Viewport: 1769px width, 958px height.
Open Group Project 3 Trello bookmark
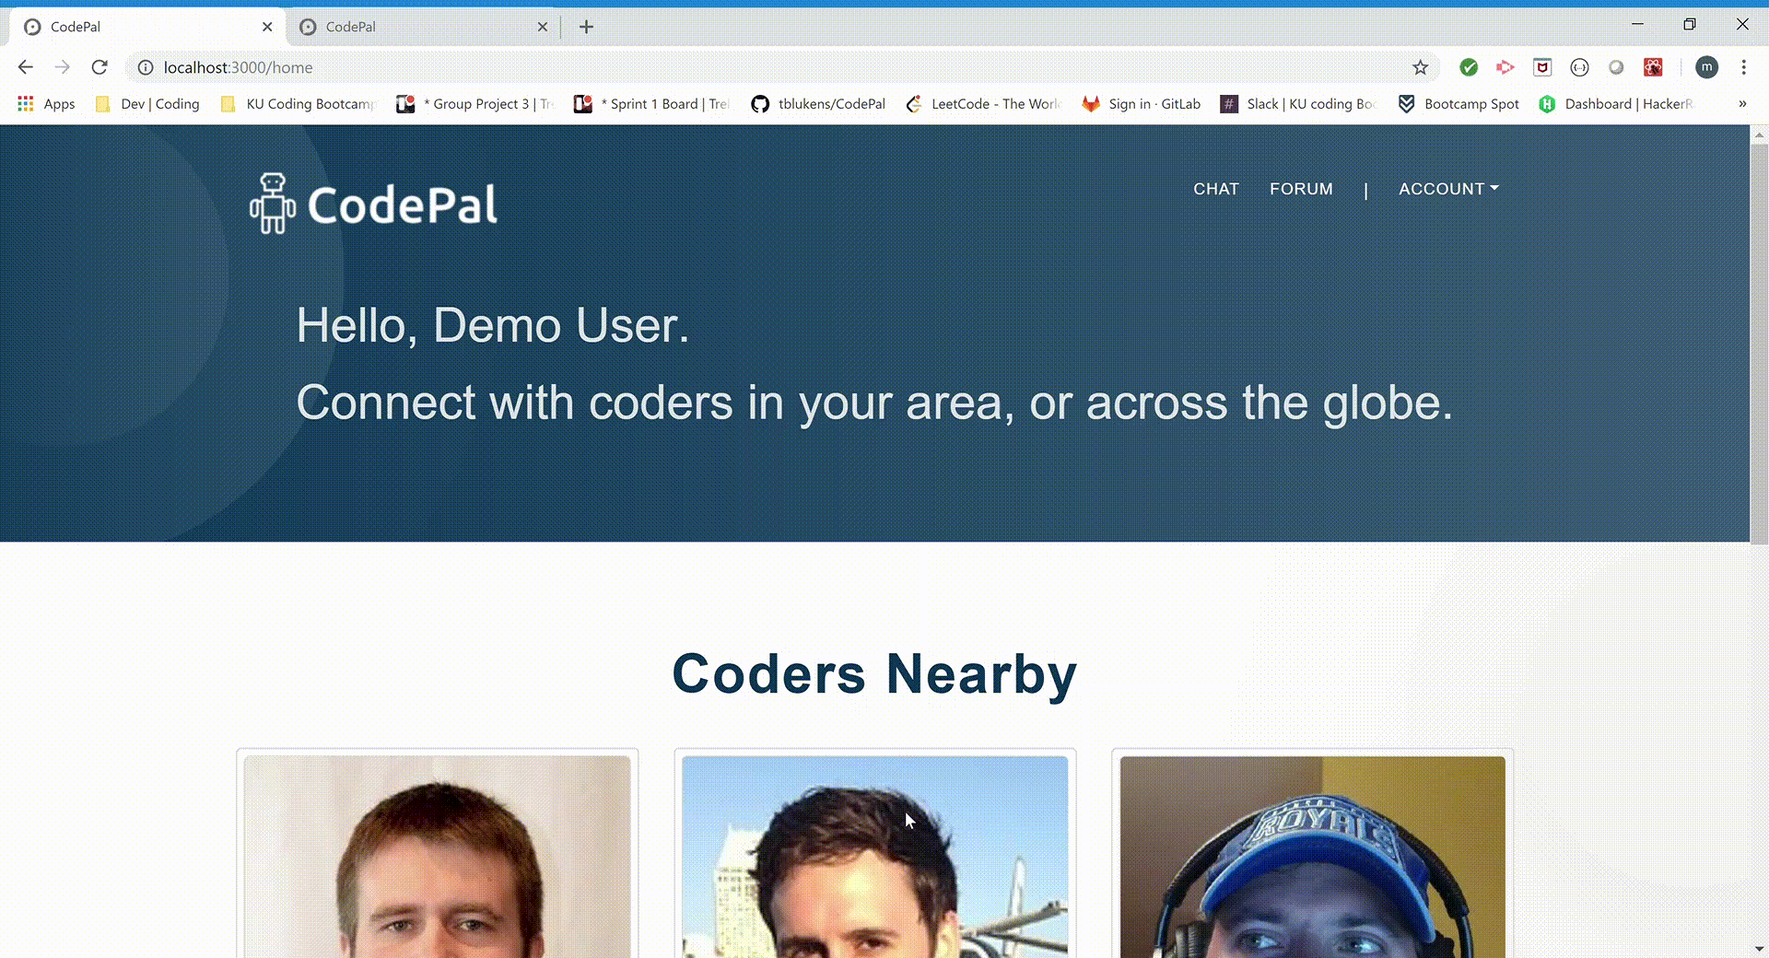(x=475, y=104)
